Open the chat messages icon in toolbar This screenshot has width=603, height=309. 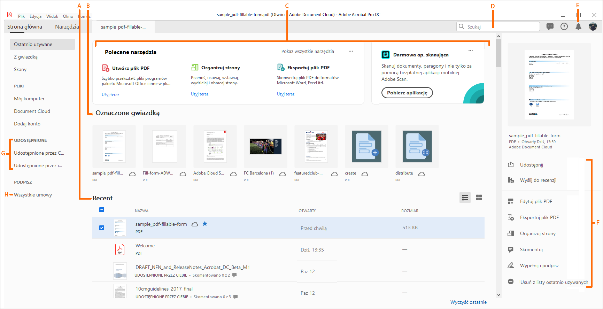[550, 26]
